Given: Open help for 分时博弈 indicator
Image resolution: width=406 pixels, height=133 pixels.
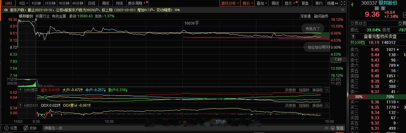Looking at the screenshot, I should tap(20, 90).
